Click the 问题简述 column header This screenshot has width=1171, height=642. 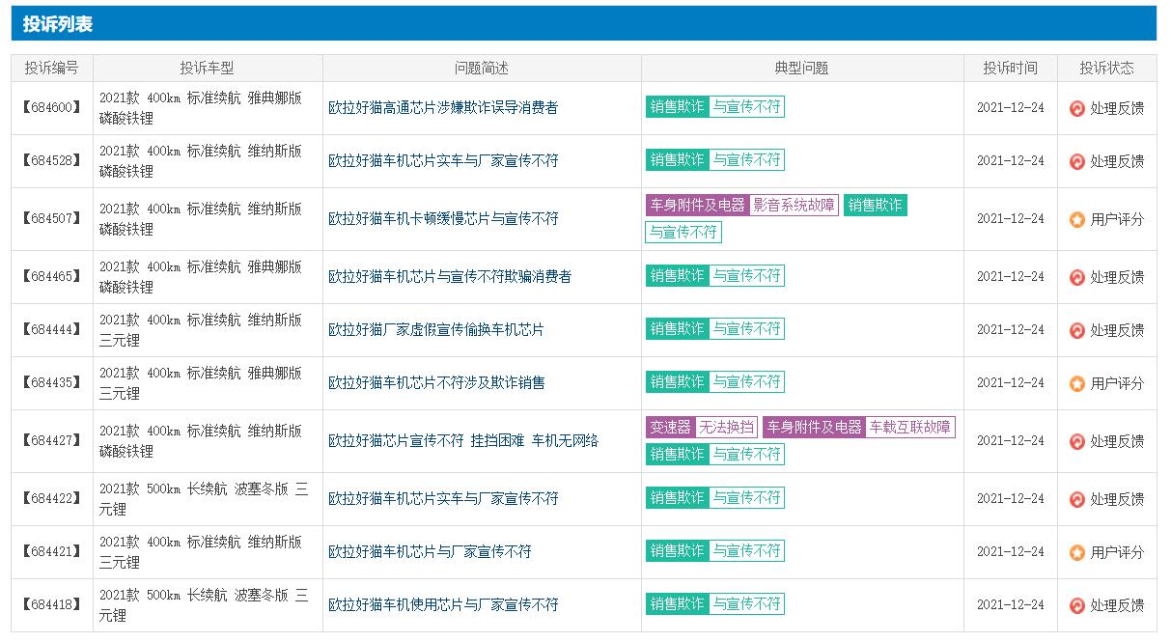tap(482, 69)
